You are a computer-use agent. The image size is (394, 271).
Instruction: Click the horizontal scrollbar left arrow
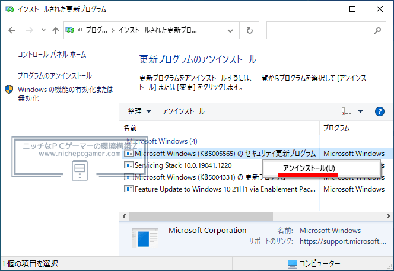coord(124,216)
